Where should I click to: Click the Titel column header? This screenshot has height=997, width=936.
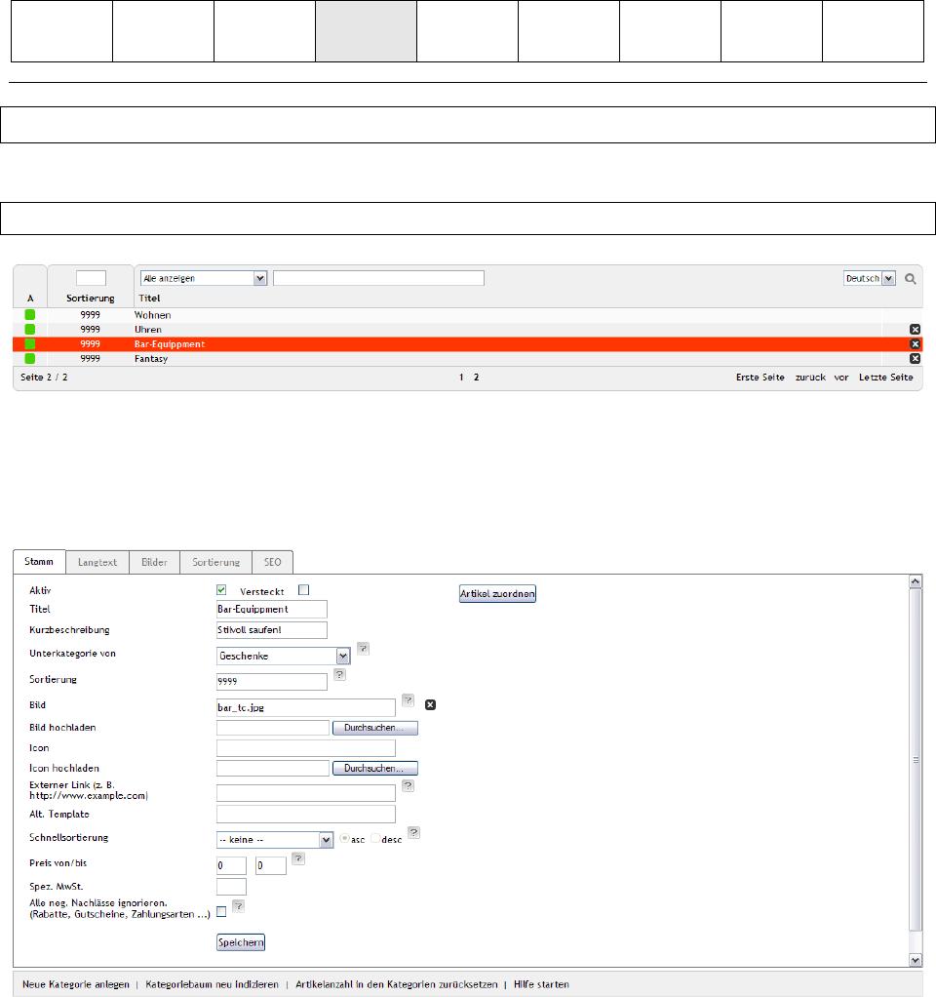[x=149, y=299]
